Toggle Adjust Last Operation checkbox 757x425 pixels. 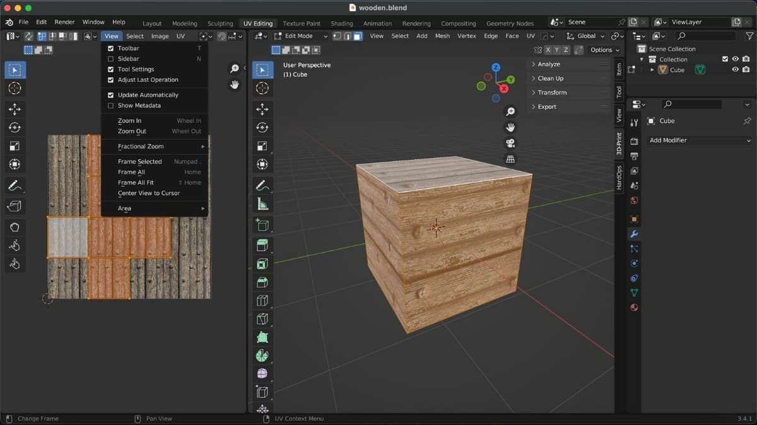(111, 80)
